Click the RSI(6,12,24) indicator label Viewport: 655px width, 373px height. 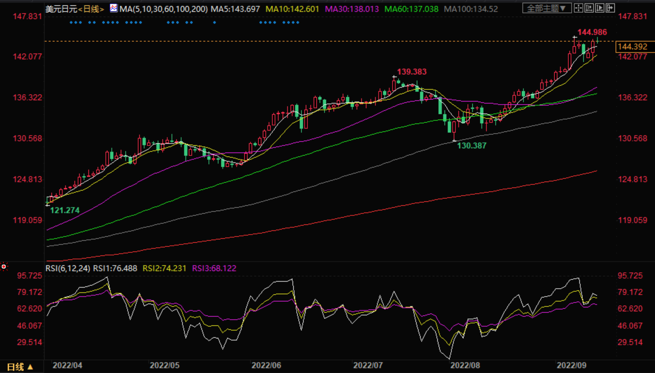(x=68, y=268)
